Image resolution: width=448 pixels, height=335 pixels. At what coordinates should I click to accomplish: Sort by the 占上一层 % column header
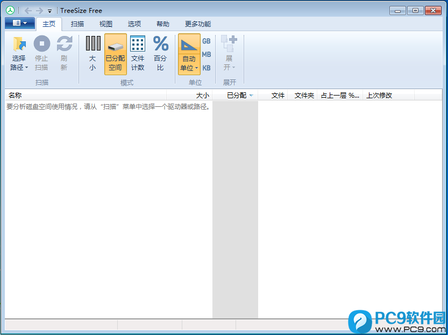(x=340, y=95)
